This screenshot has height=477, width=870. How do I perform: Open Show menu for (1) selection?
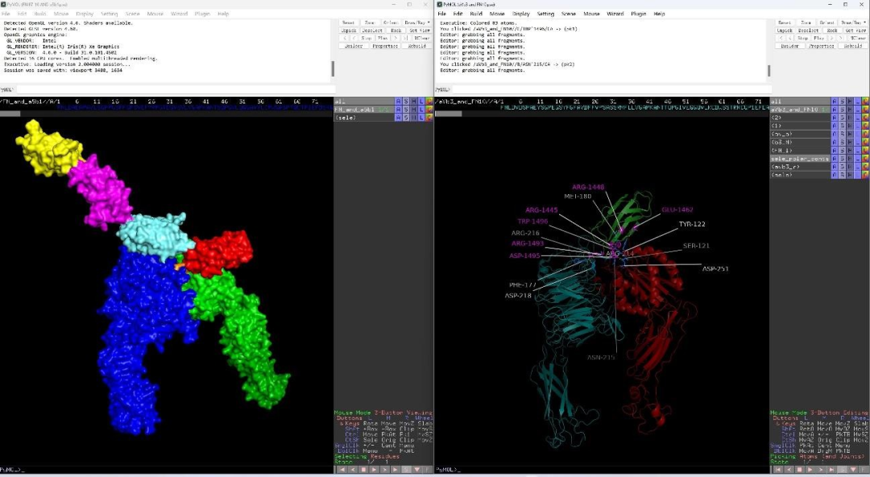[843, 126]
